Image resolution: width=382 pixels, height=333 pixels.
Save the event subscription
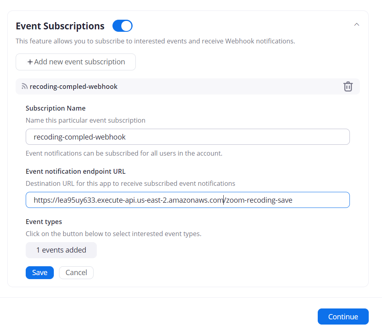[x=40, y=273]
